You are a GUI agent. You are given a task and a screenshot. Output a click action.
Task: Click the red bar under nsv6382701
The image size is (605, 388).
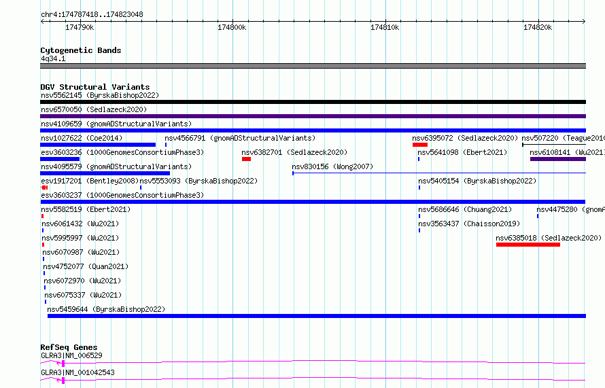(x=246, y=159)
